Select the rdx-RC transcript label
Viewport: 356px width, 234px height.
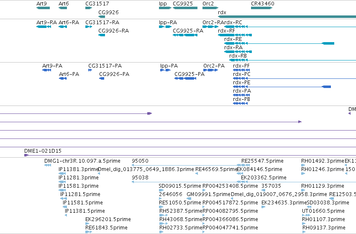pos(232,23)
